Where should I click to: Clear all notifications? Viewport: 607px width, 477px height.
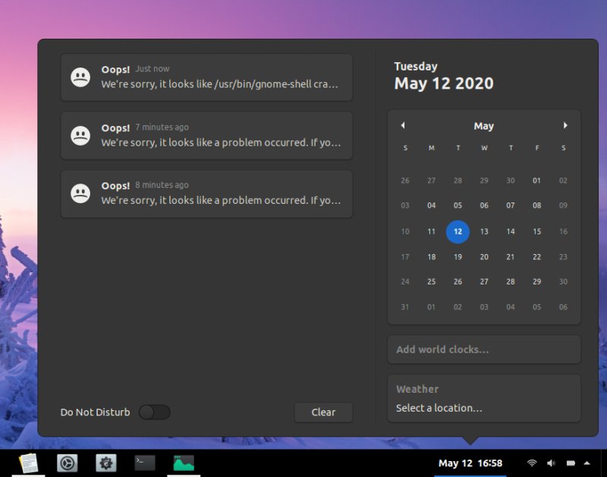(323, 412)
